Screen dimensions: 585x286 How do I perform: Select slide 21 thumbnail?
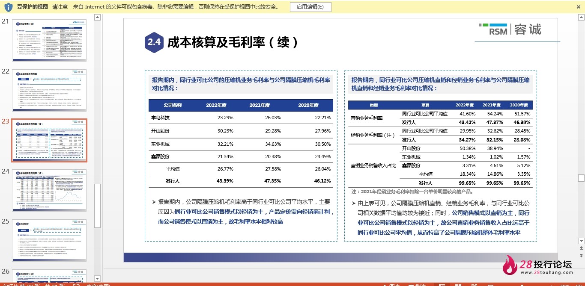click(49, 40)
